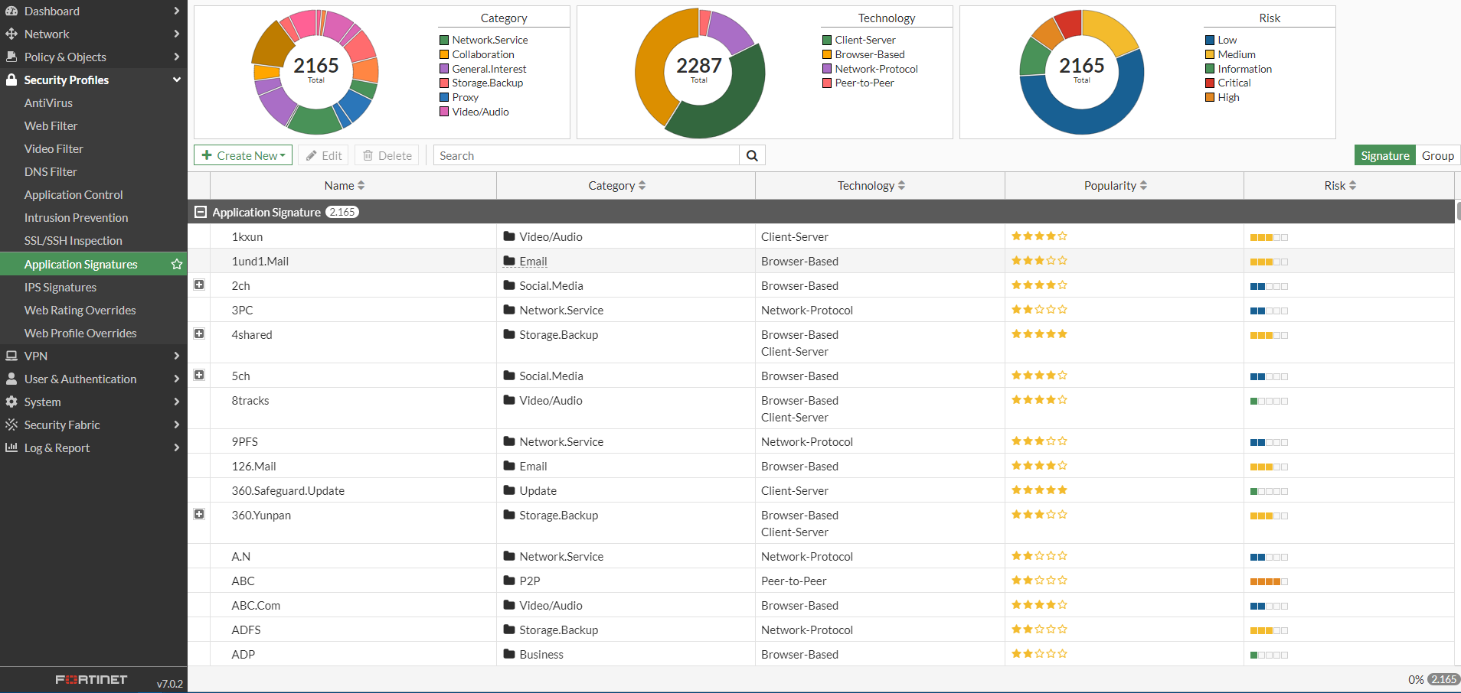Viewport: 1461px width, 693px height.
Task: Expand the 5ch signature row
Action: tap(199, 376)
